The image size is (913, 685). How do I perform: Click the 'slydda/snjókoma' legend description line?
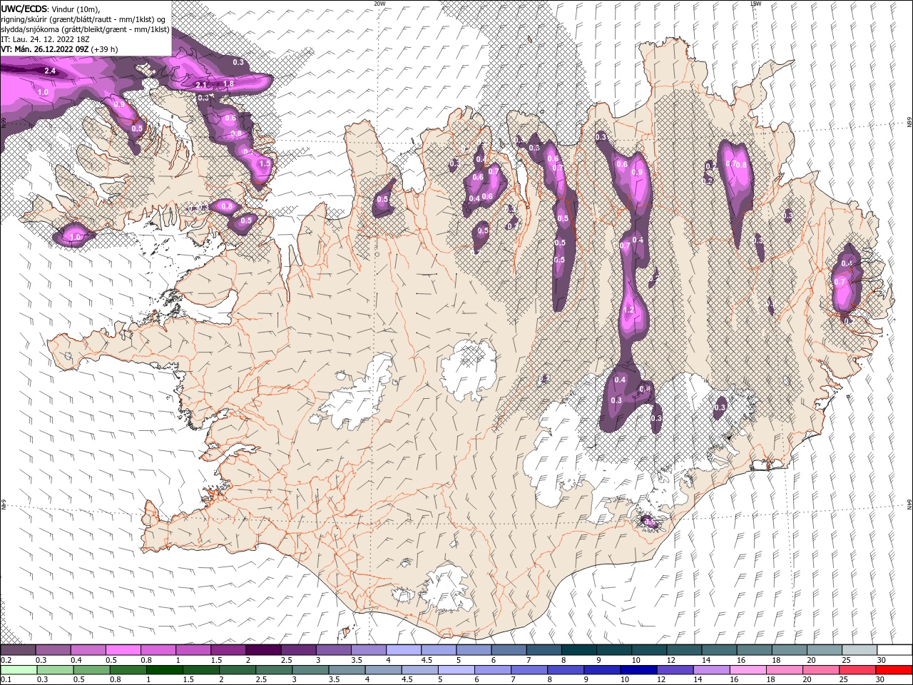click(x=85, y=29)
